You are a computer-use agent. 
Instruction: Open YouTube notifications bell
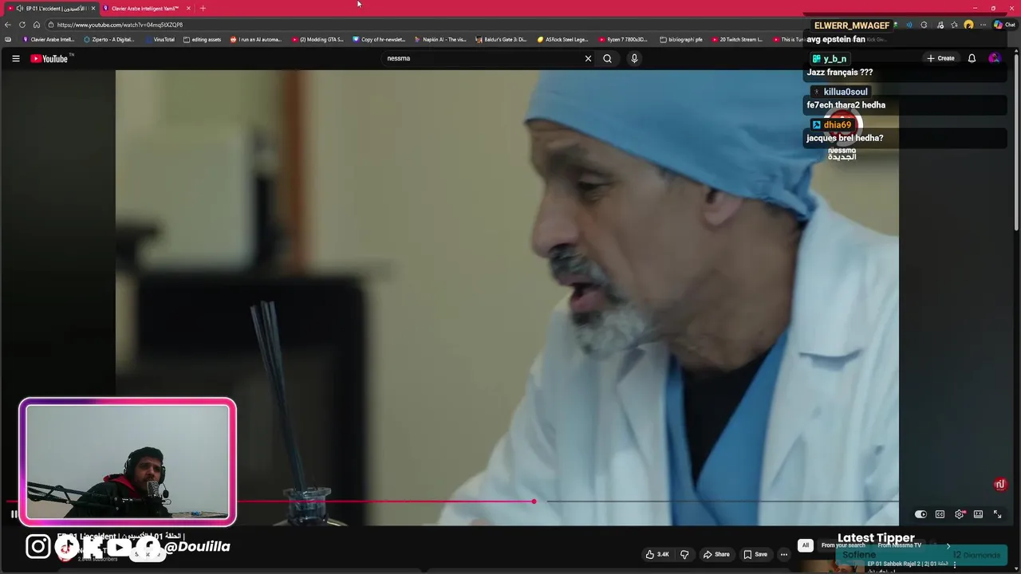972,58
